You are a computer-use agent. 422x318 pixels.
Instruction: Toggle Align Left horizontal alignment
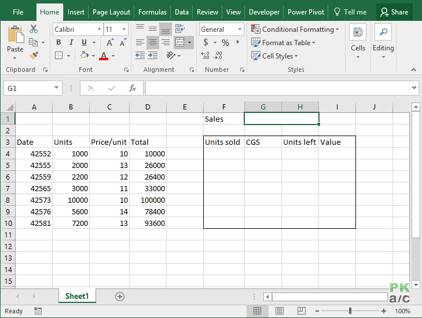pyautogui.click(x=140, y=42)
